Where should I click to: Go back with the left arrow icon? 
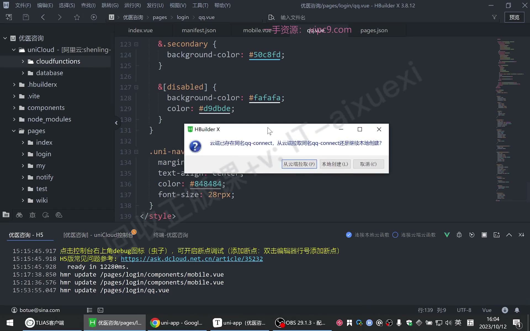click(43, 17)
